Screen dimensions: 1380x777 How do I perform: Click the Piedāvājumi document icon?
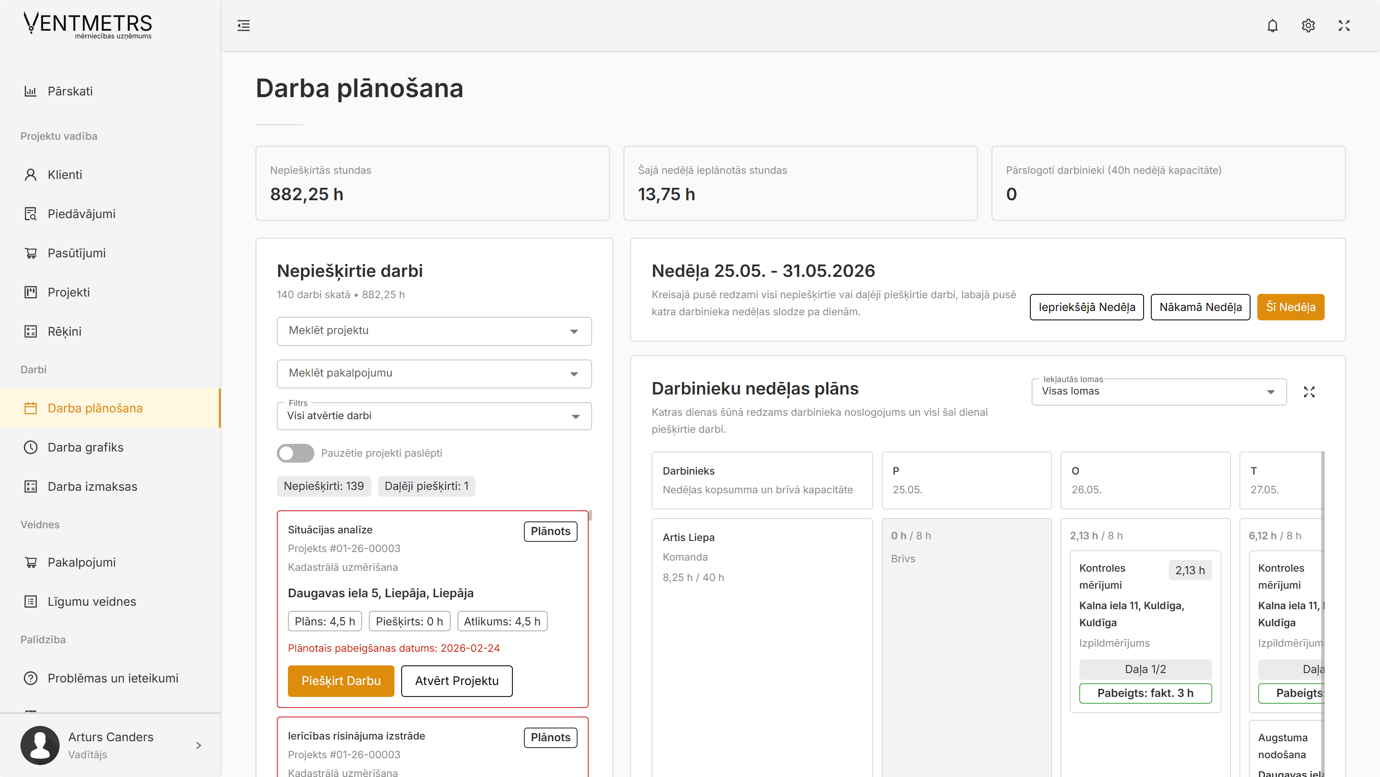pos(31,214)
